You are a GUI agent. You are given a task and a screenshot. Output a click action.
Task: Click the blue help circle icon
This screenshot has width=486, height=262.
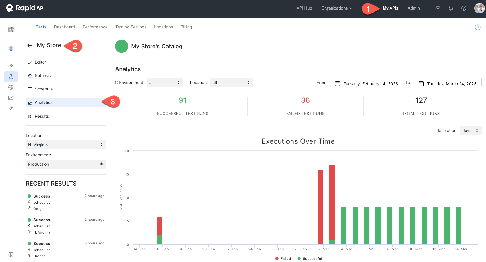[x=478, y=27]
